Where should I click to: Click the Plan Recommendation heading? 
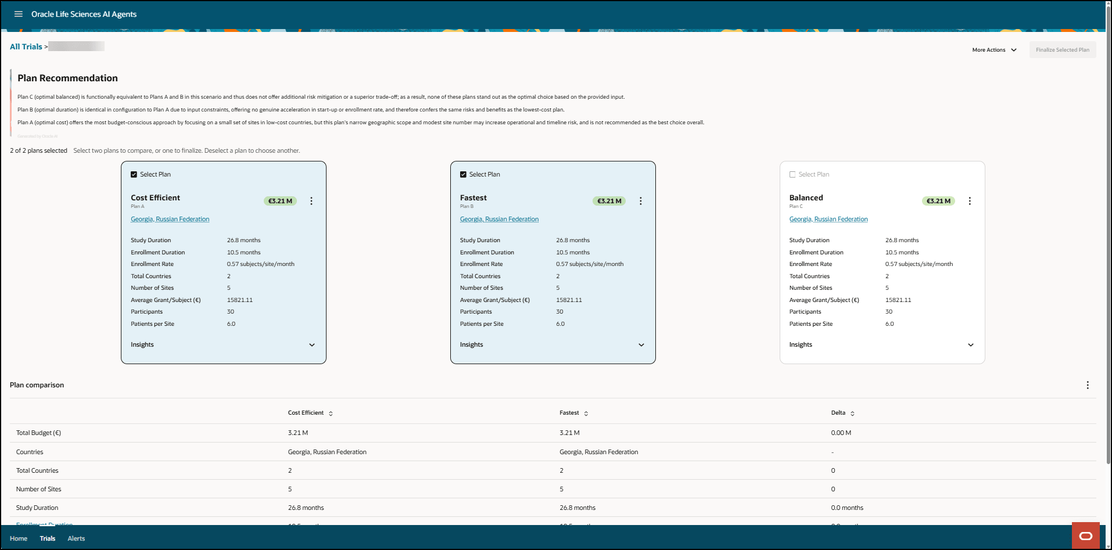coord(67,78)
